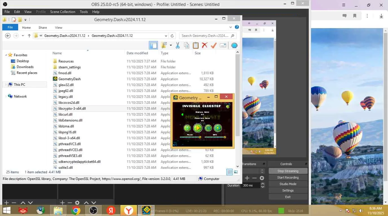This screenshot has width=388, height=216.
Task: Select the Downloads folder in Favorites
Action: tap(22, 67)
